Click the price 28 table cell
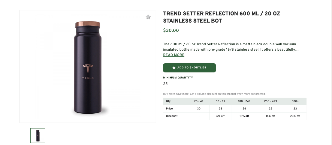 tap(220, 109)
